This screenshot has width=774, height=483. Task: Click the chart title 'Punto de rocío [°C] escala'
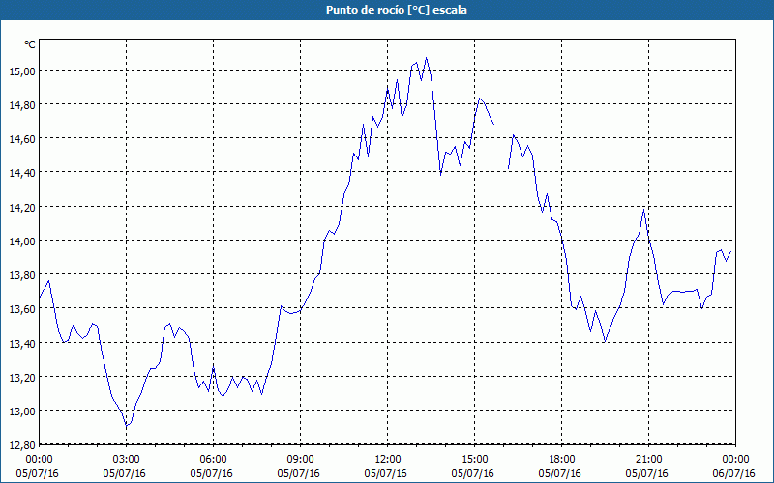click(x=397, y=10)
